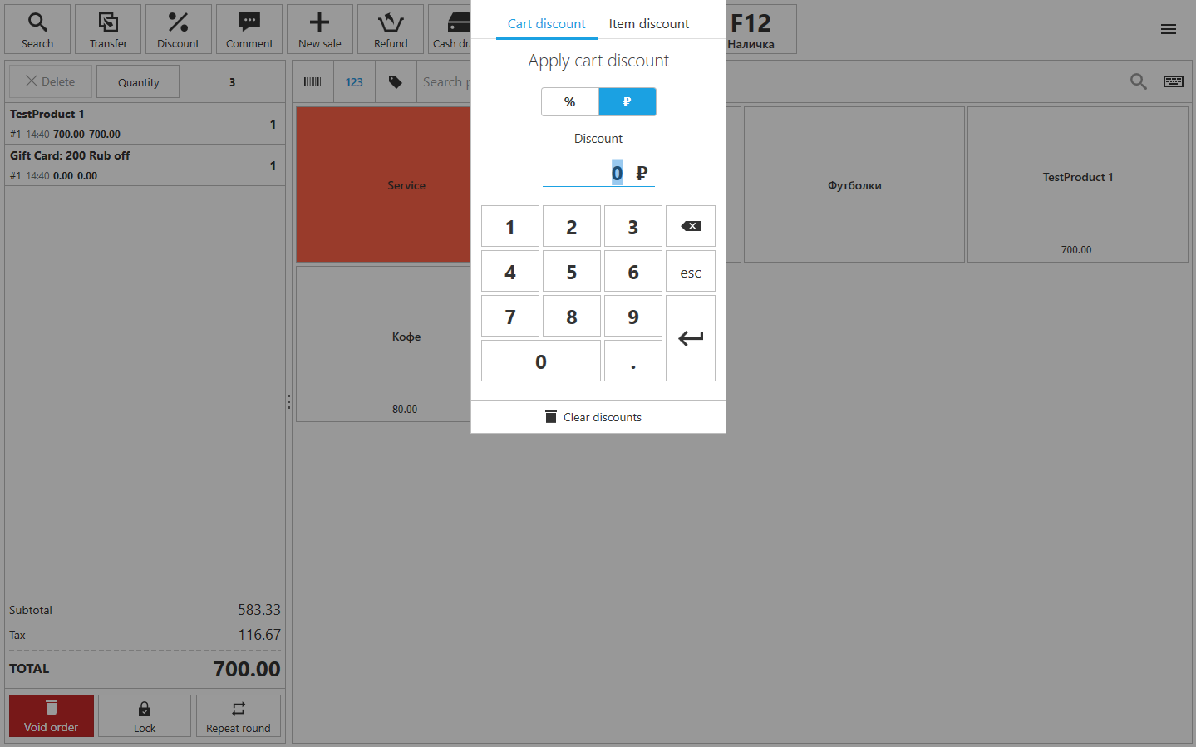Open the hamburger menu
The width and height of the screenshot is (1196, 747).
tap(1168, 29)
